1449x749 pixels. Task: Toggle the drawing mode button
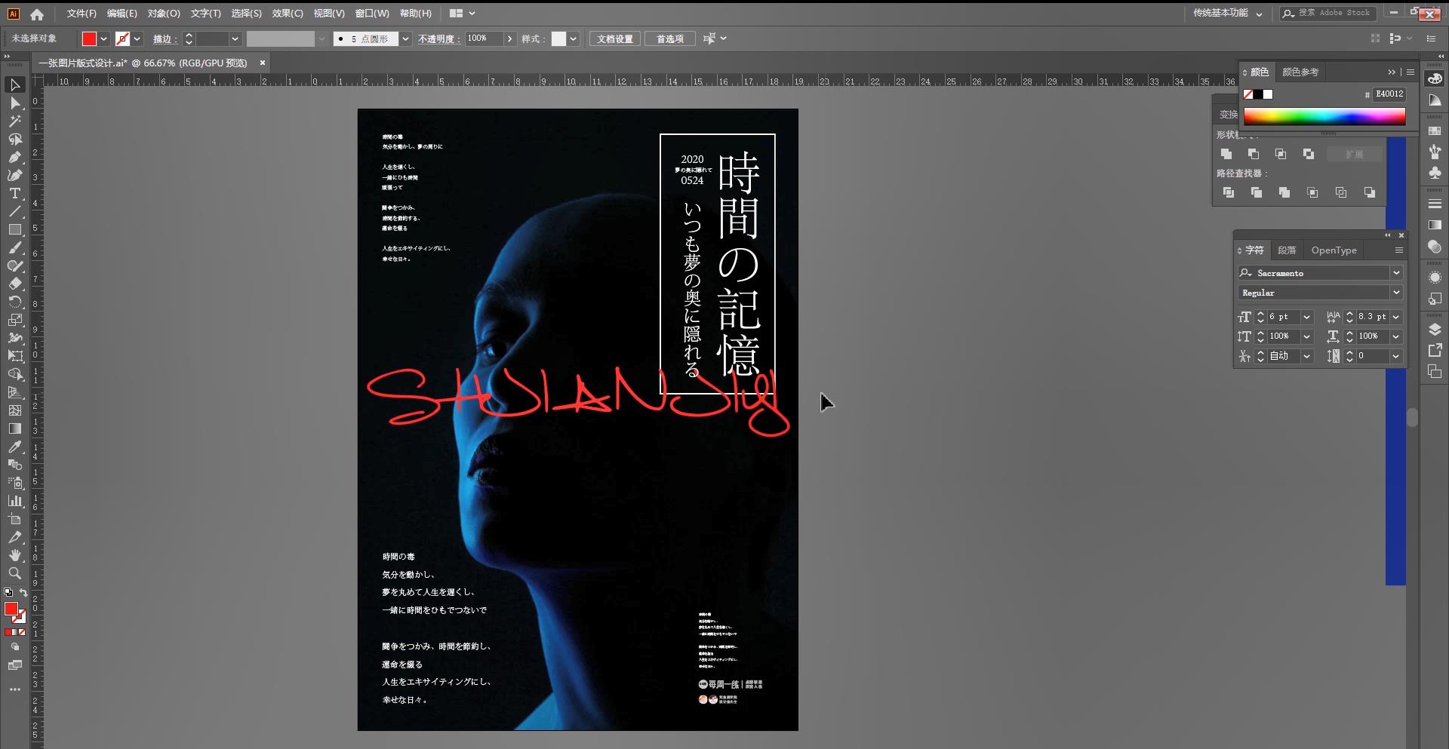(x=15, y=647)
